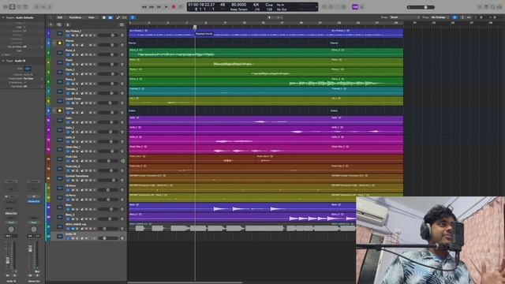Click the red Record button
The image size is (505, 284).
coord(174,7)
